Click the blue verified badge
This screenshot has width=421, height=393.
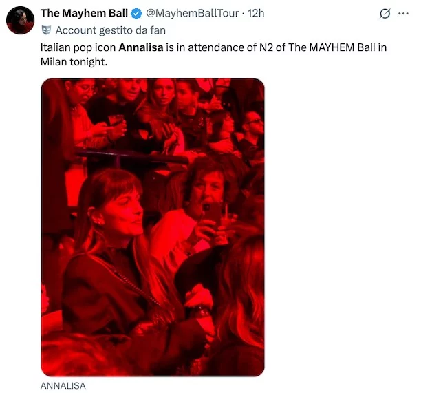click(136, 13)
